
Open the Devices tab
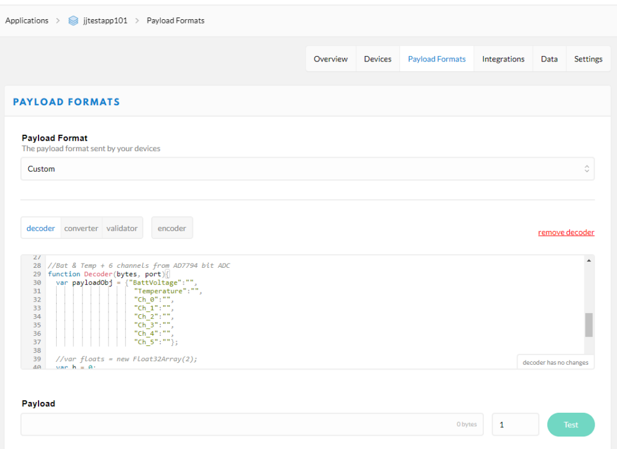tap(378, 59)
